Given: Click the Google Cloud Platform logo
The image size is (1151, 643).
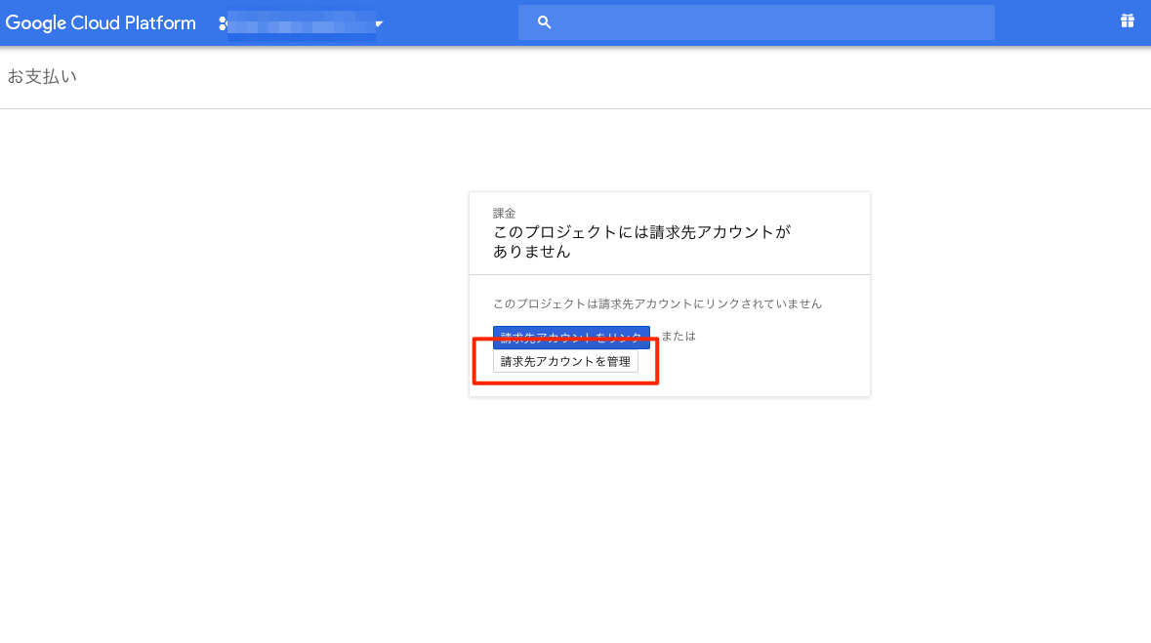Looking at the screenshot, I should [101, 22].
